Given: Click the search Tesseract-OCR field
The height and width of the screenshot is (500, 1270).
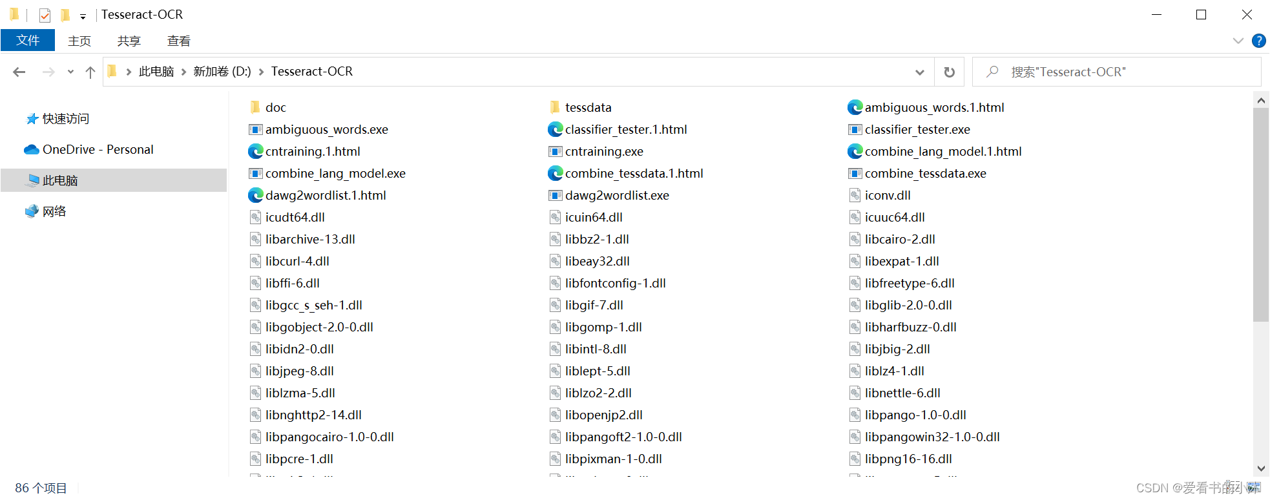Looking at the screenshot, I should [1117, 72].
